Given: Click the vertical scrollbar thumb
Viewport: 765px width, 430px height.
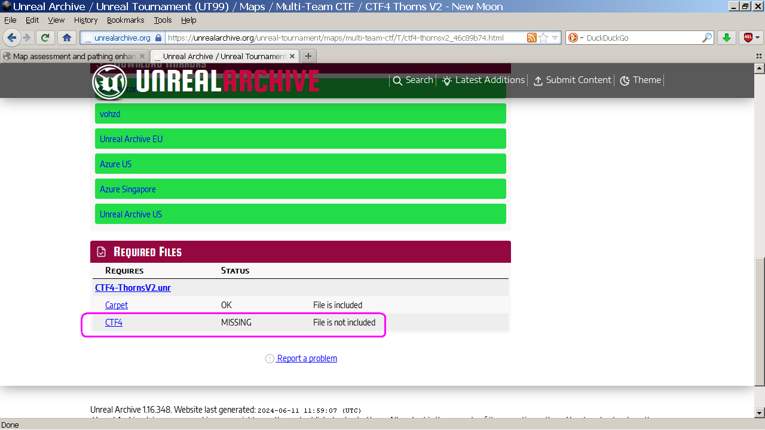Looking at the screenshot, I should 760,321.
